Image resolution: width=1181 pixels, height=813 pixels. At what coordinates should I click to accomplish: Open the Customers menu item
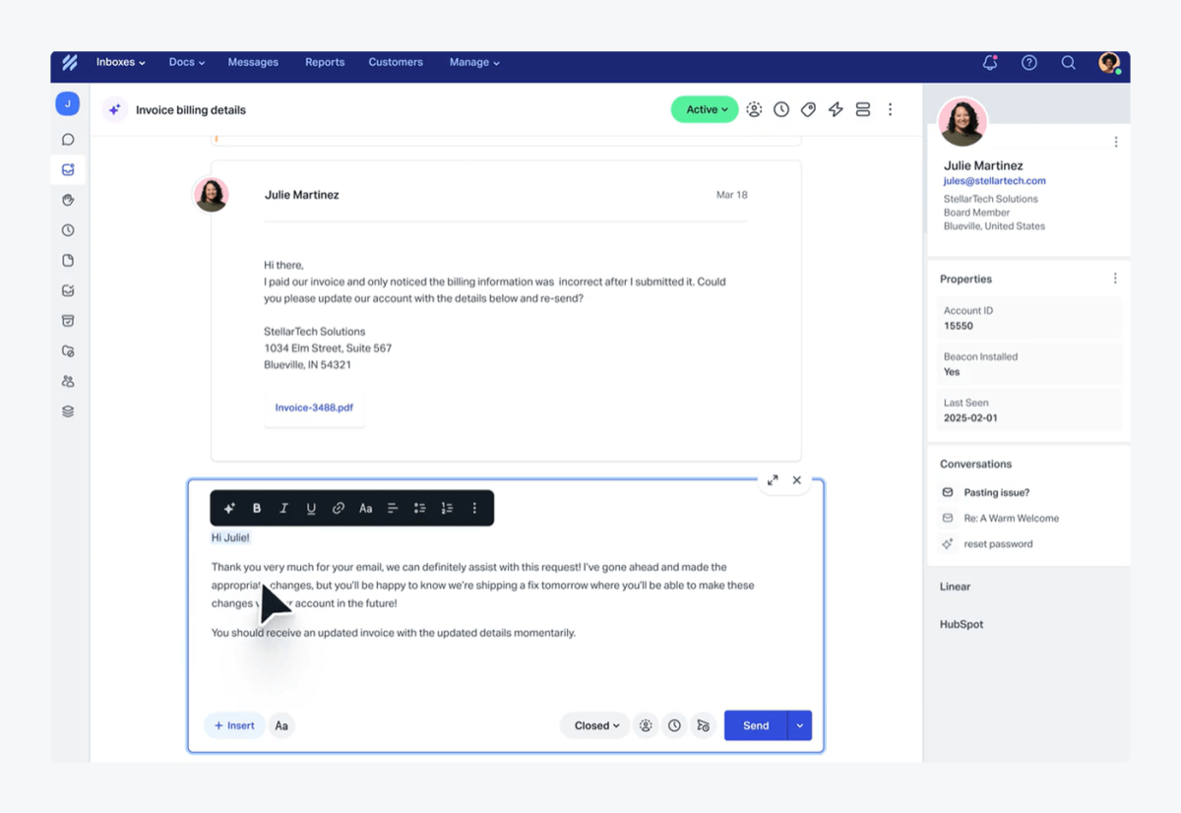[396, 62]
